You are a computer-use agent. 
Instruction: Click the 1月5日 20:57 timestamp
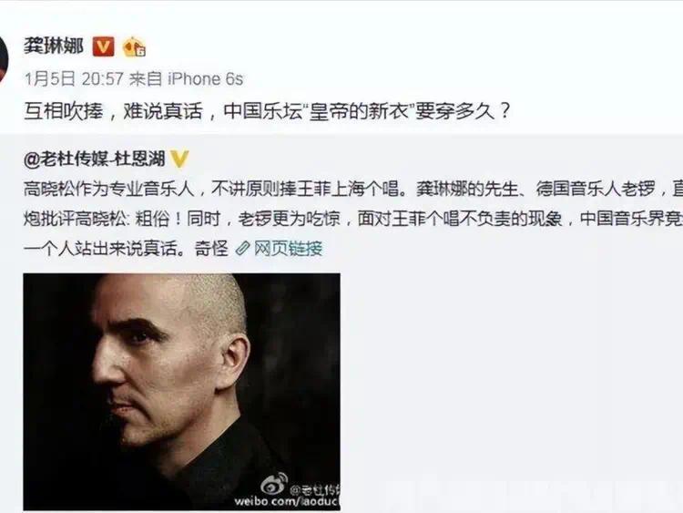pyautogui.click(x=74, y=79)
